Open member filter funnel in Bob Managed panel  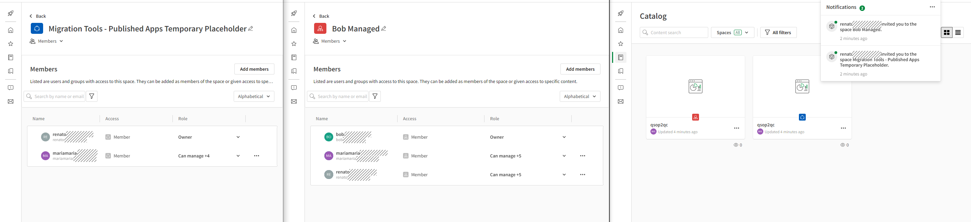tap(375, 96)
